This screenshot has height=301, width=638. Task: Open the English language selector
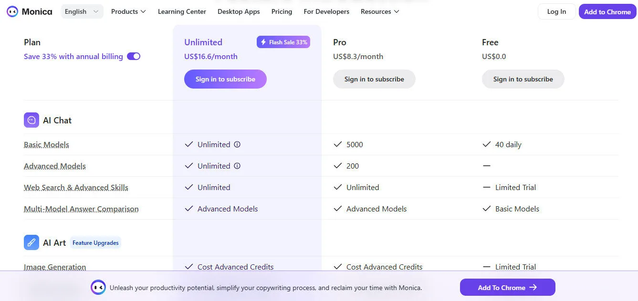tap(82, 11)
